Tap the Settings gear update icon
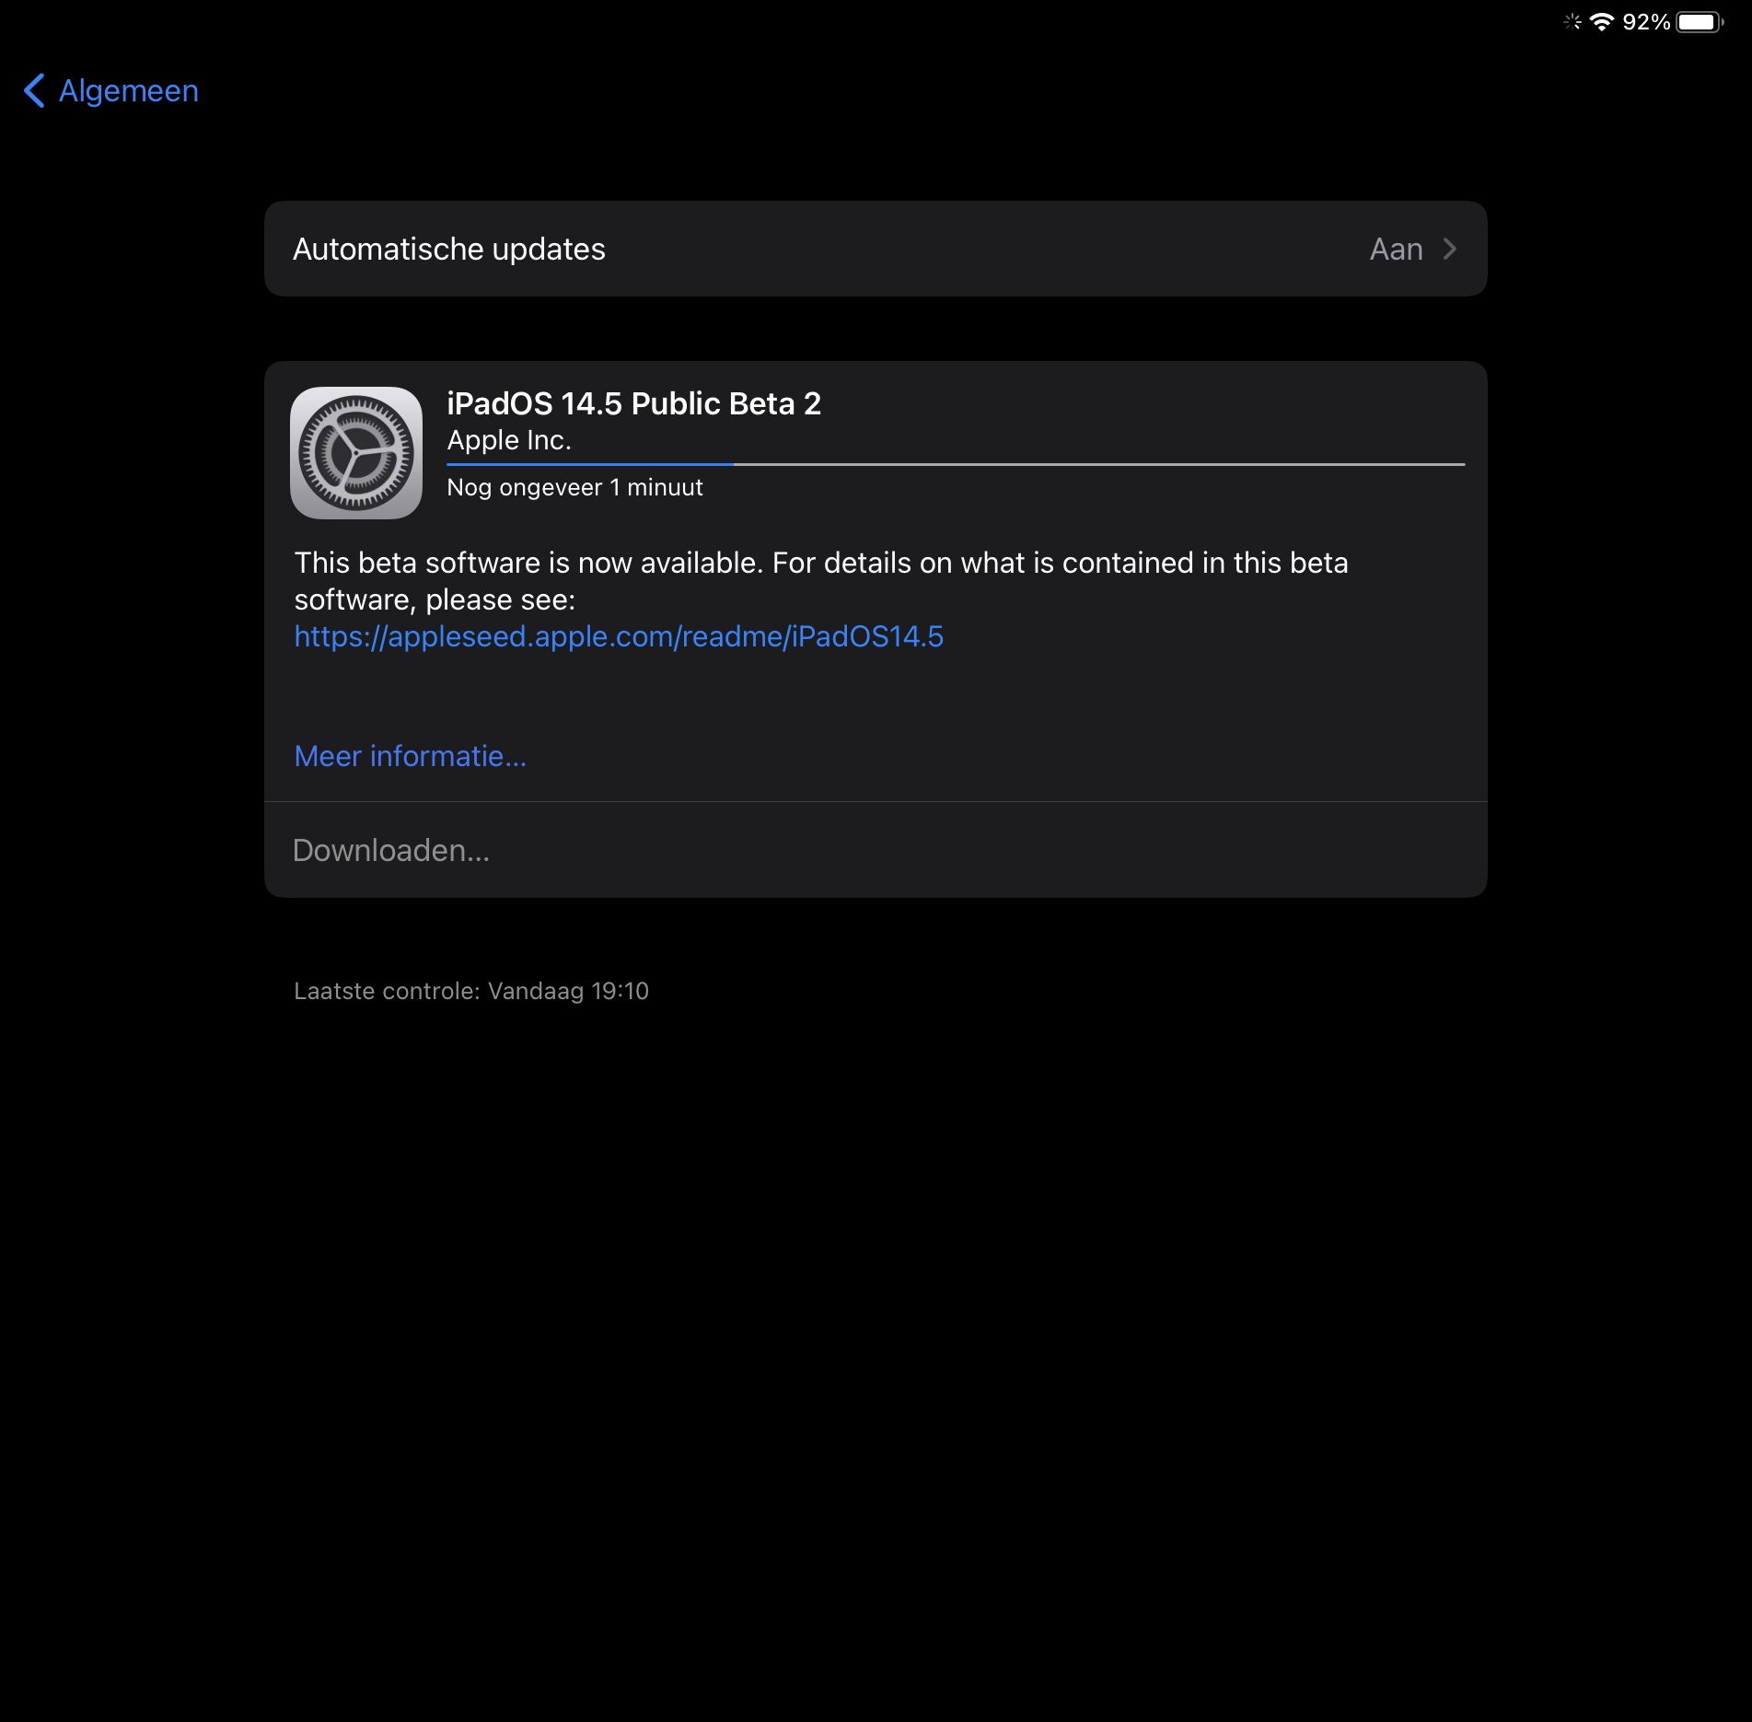 tap(356, 453)
